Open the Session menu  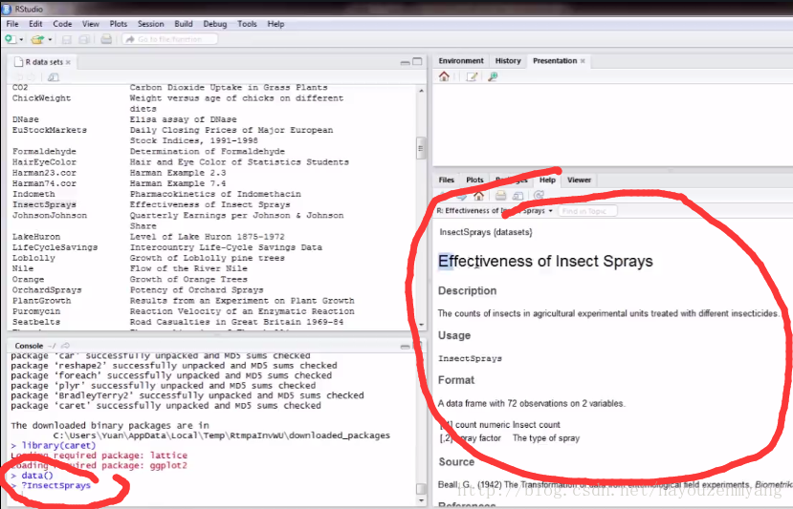coord(151,24)
